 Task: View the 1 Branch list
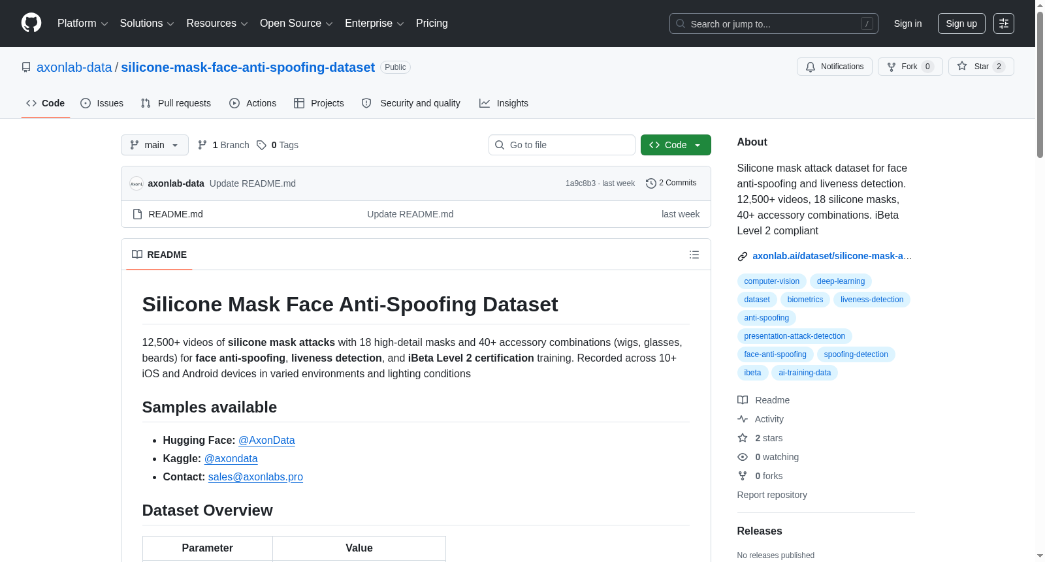223,145
